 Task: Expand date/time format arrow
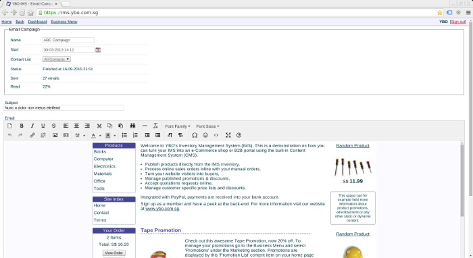[84, 135]
